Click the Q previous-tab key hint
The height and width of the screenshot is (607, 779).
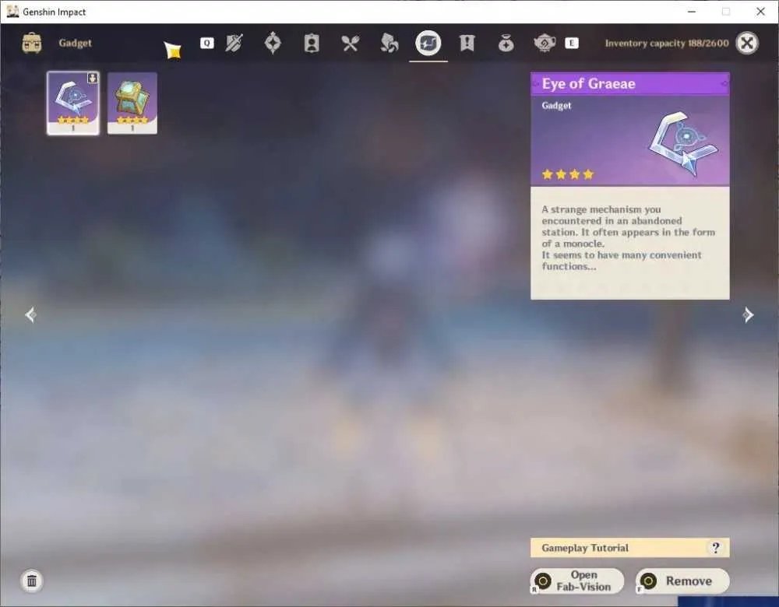[x=206, y=43]
